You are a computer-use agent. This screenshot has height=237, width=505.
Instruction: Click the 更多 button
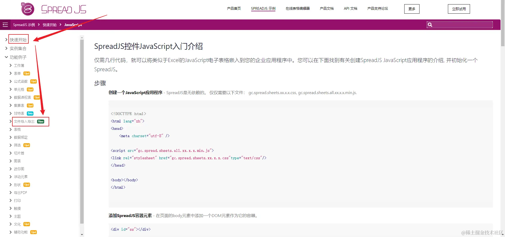point(412,9)
